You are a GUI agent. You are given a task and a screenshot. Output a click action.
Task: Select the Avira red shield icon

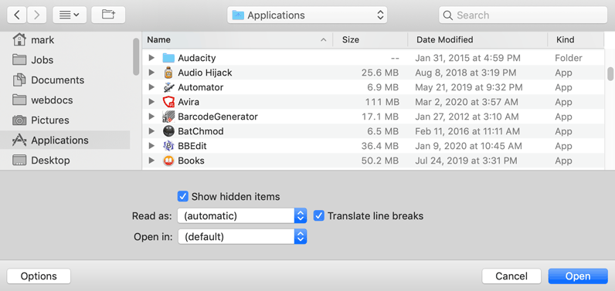168,102
